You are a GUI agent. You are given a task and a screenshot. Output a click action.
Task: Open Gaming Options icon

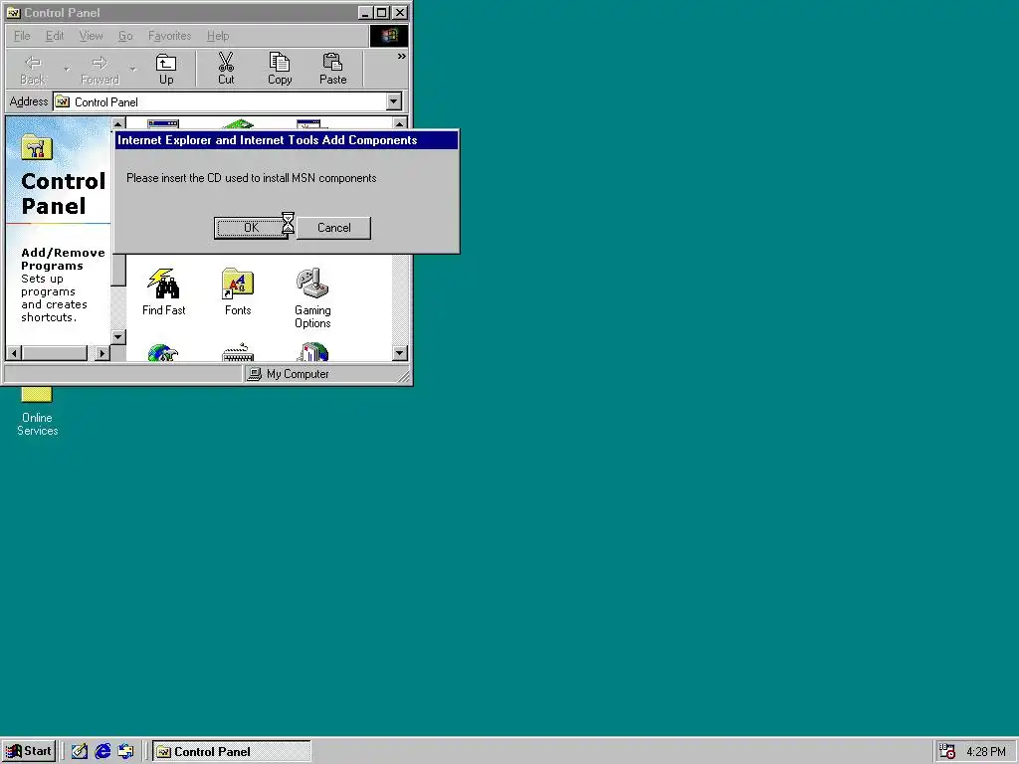pos(312,298)
